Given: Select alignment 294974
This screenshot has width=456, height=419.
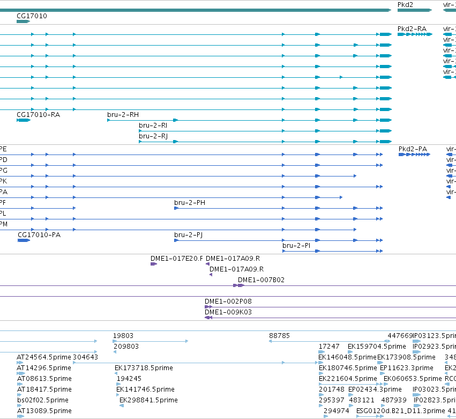Looking at the screenshot, I should [326, 416].
